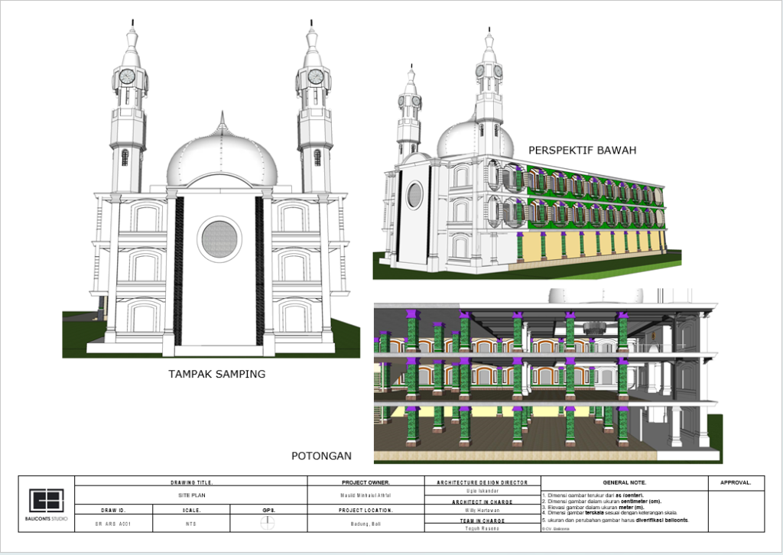Click the DRAW ID. value cell
The height and width of the screenshot is (555, 783).
(x=112, y=524)
